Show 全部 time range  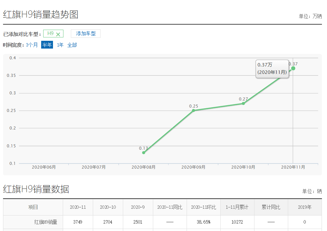(72, 45)
